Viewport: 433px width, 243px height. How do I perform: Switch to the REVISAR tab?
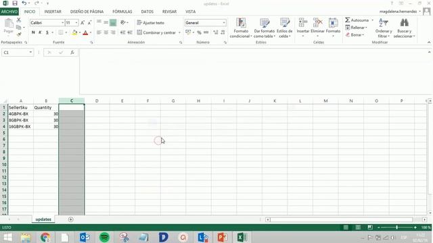click(169, 11)
